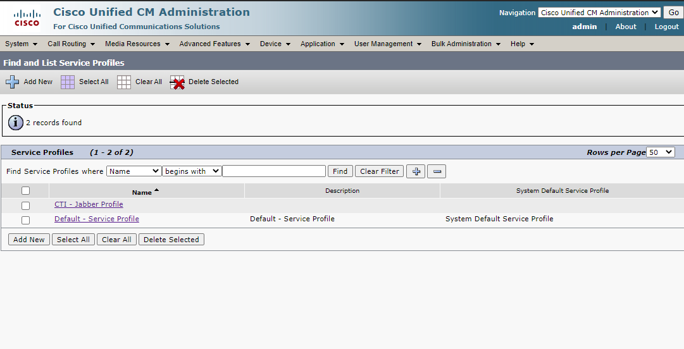
Task: Click the Go button
Action: pos(673,13)
